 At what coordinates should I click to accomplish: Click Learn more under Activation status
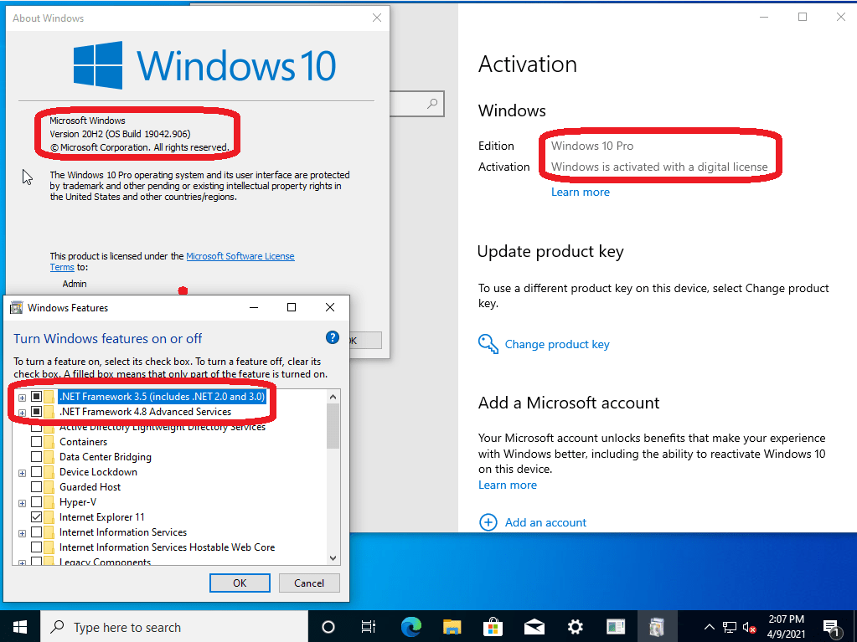click(580, 192)
